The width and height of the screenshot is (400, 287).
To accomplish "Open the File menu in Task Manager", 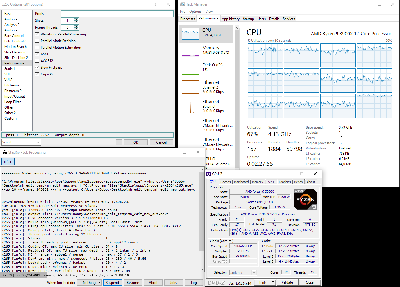I will (183, 12).
